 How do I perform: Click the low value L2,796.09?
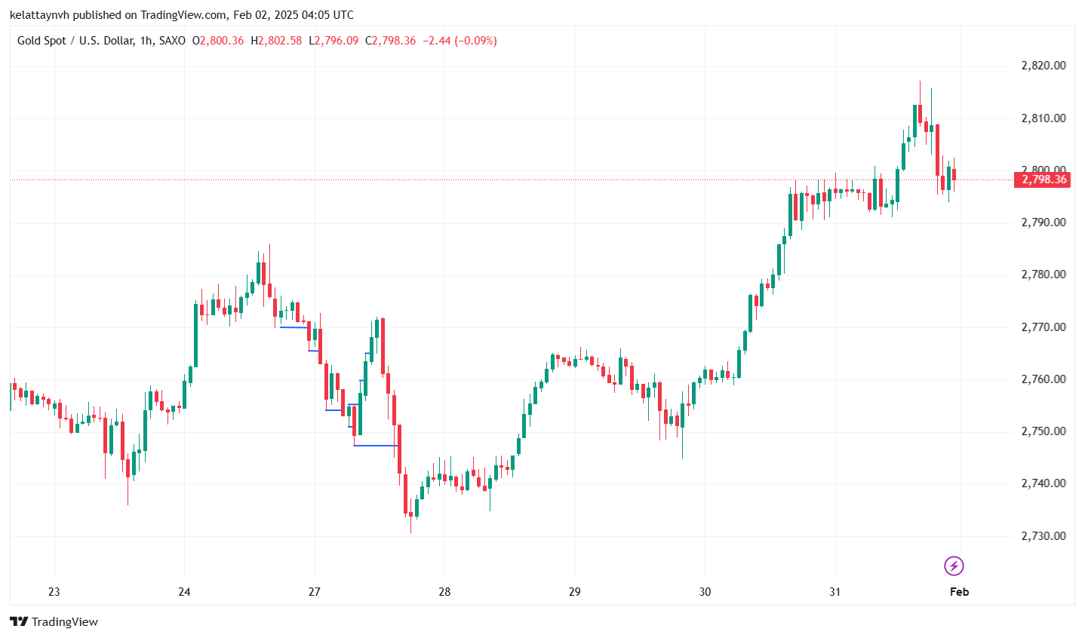(x=333, y=41)
